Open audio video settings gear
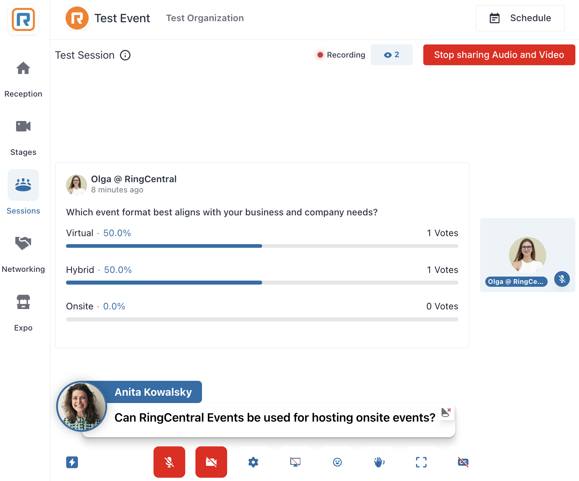This screenshot has width=579, height=481. point(253,462)
